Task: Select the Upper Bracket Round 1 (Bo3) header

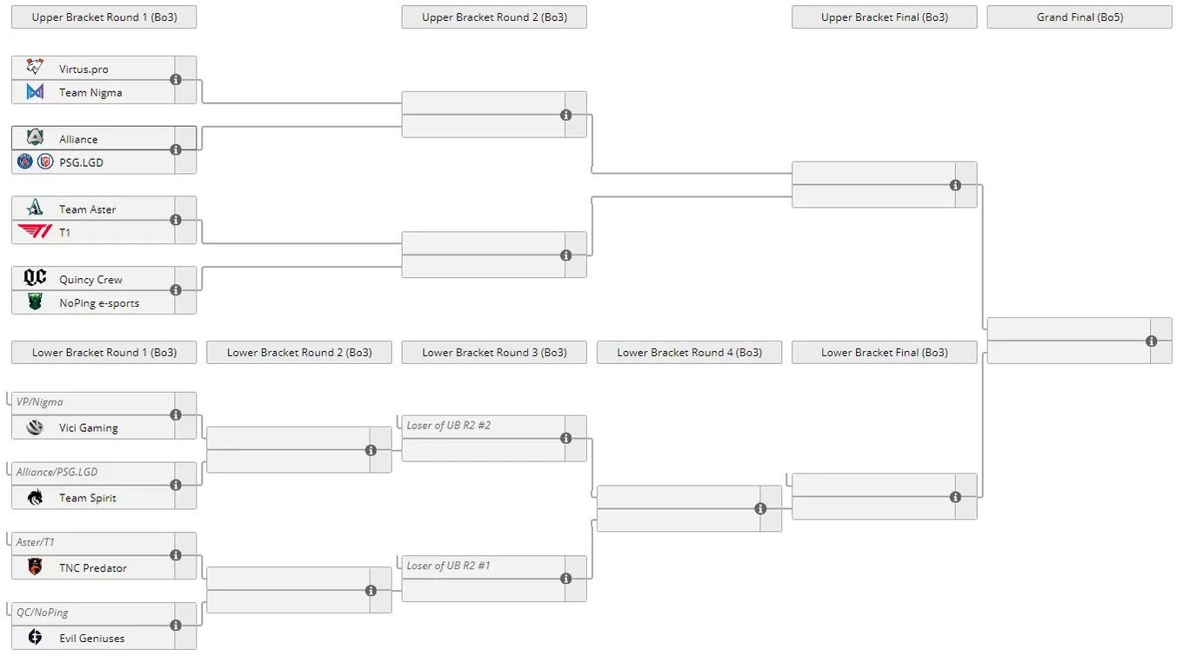Action: (104, 17)
